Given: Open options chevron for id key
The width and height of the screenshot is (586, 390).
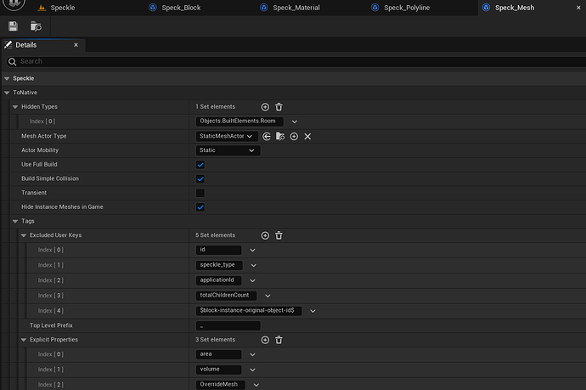Looking at the screenshot, I should [252, 250].
